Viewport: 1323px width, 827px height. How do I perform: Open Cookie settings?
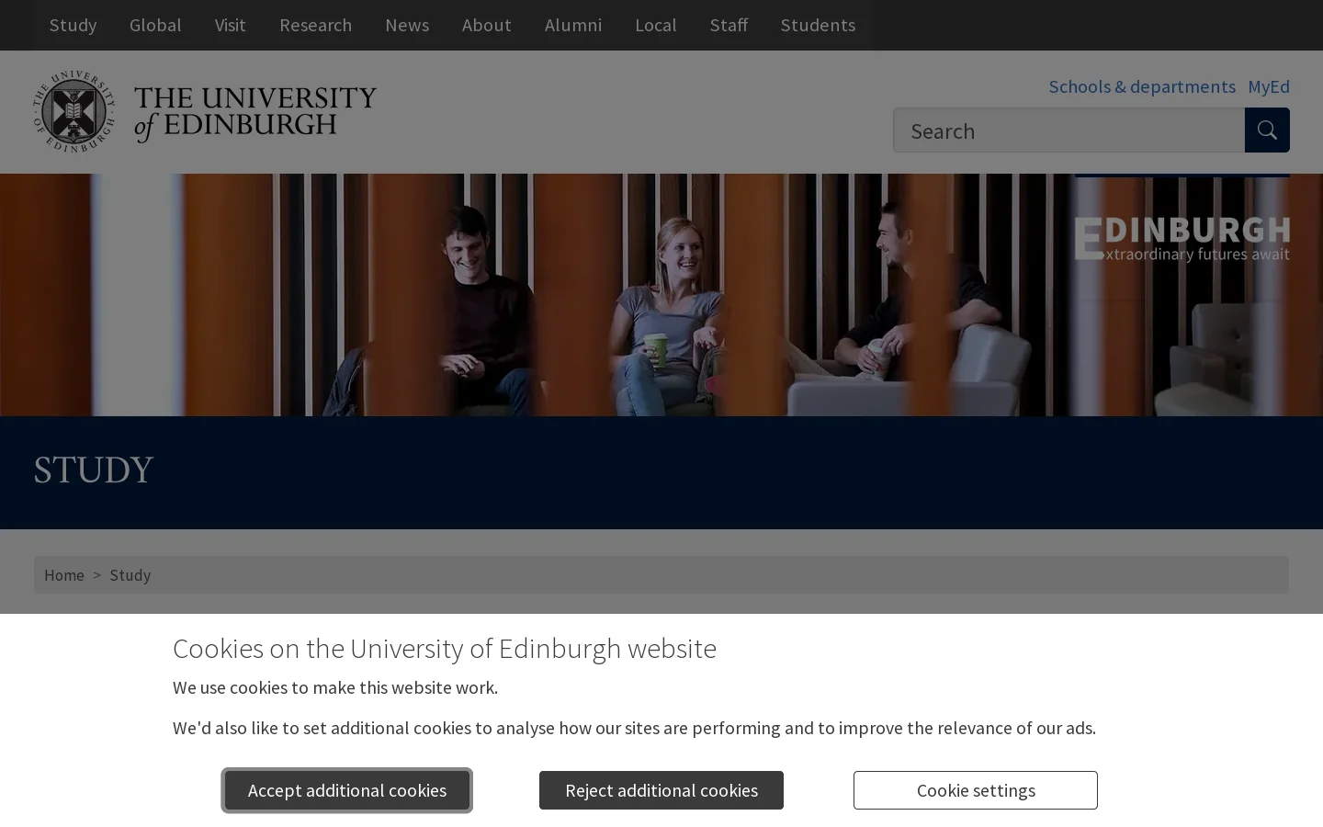(x=976, y=790)
